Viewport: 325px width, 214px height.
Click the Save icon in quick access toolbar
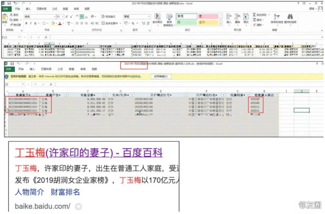click(9, 3)
